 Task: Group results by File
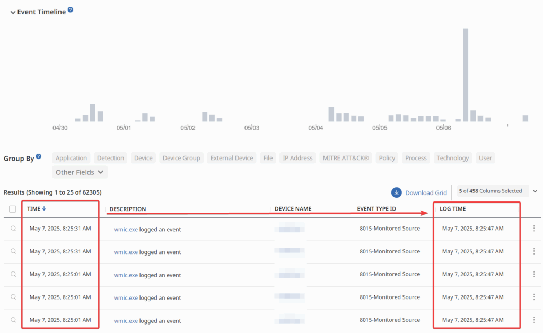(x=268, y=158)
